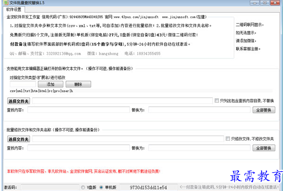Click the red disclaimer text at bottom
Viewport: 287px width, 191px height.
pyautogui.click(x=83, y=171)
